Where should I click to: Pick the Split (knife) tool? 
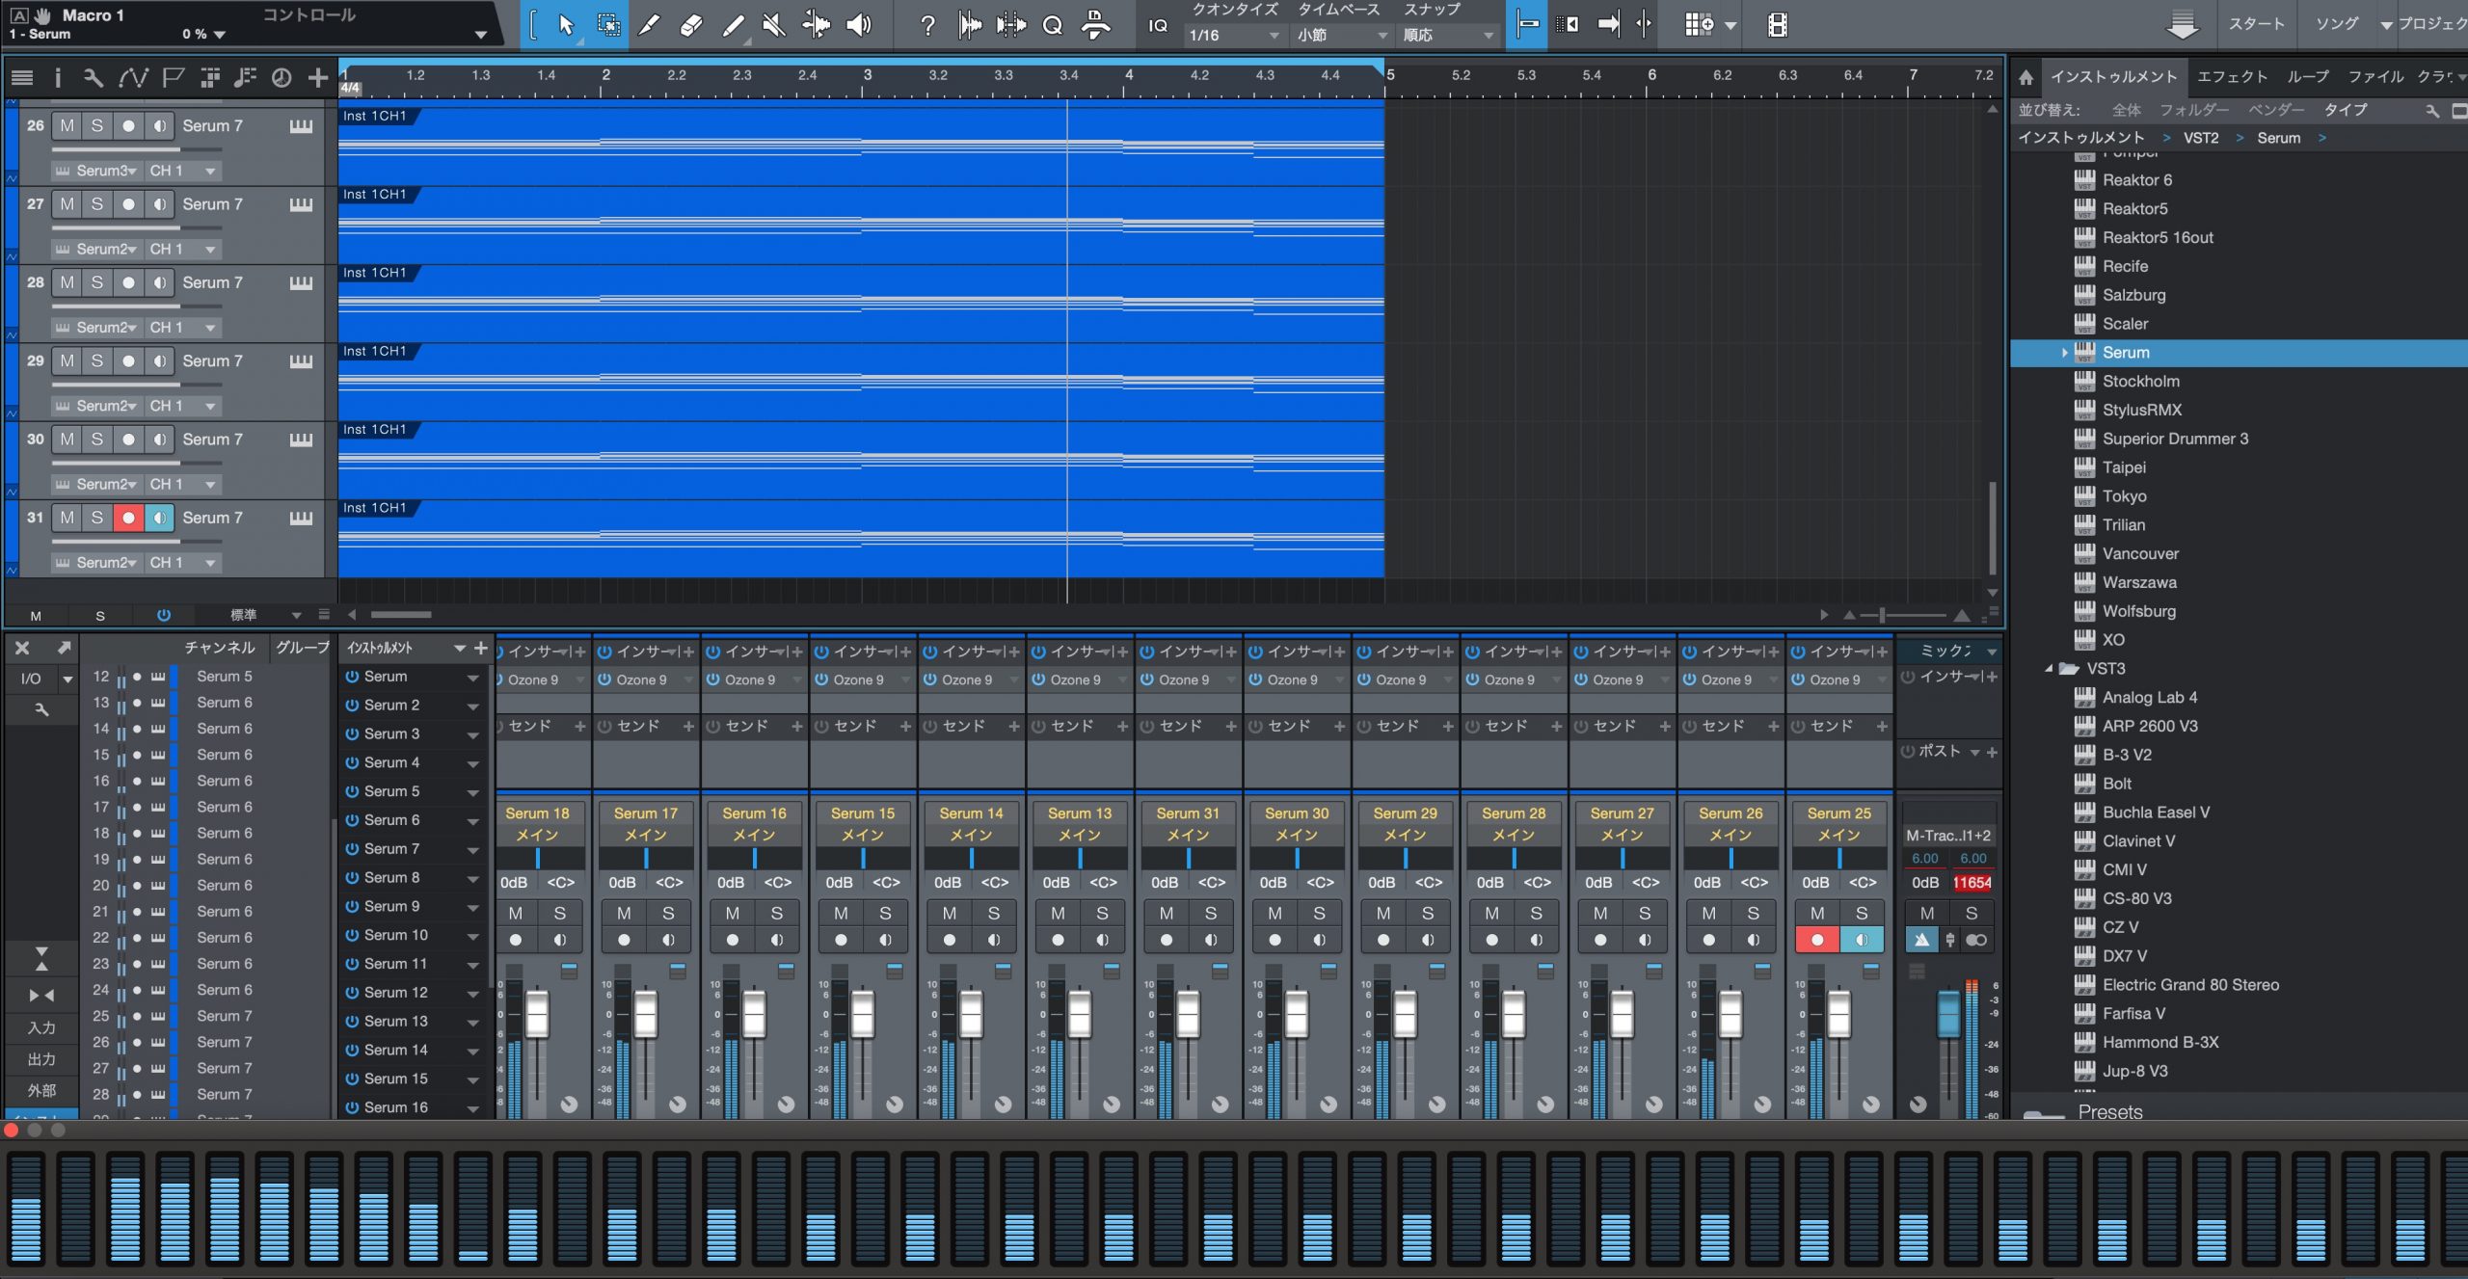coord(650,25)
